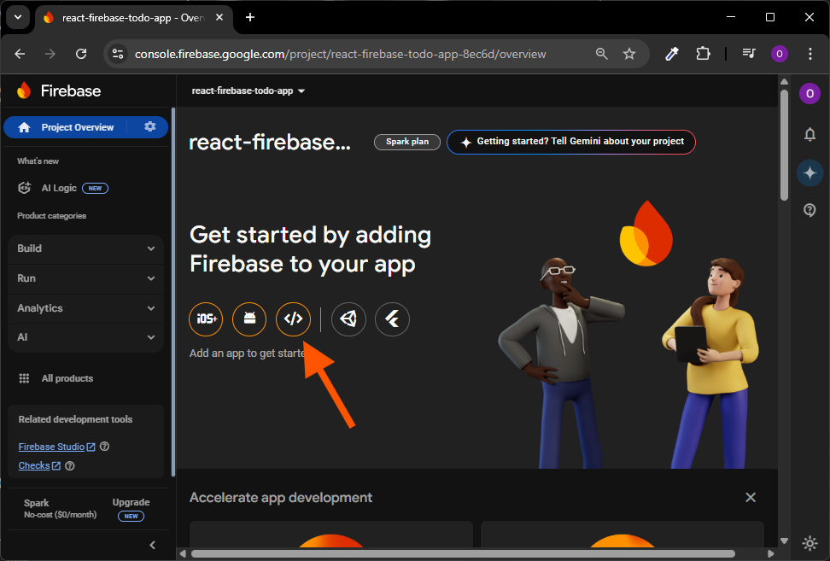Screen dimensions: 830x561
Task: Click the "Product categories" label
Action: click(51, 216)
